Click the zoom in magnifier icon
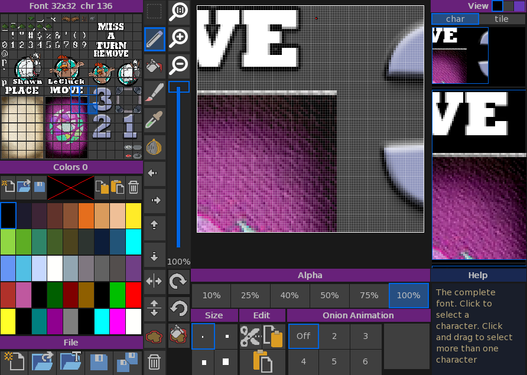 [178, 38]
